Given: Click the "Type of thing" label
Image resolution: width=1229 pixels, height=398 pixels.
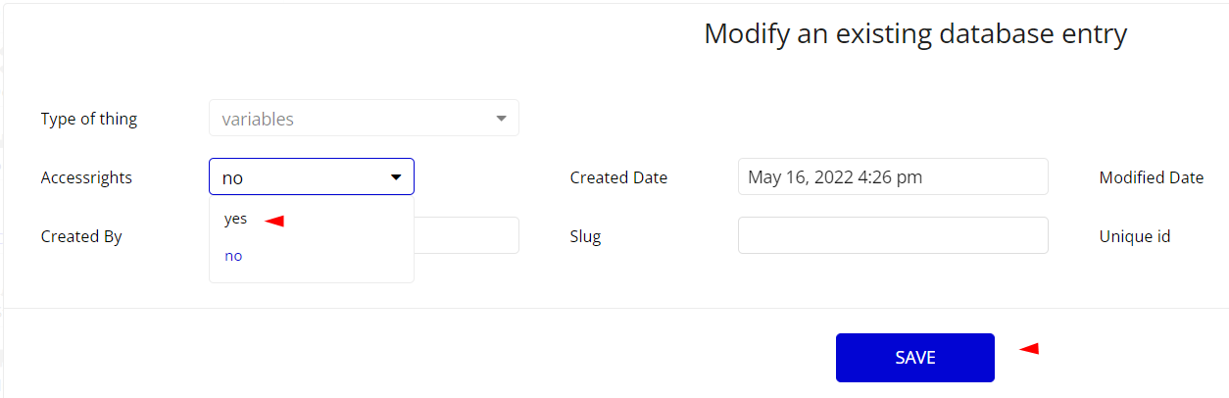Looking at the screenshot, I should coord(89,119).
